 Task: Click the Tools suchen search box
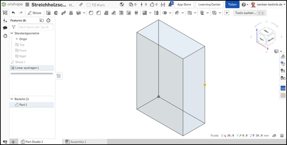tap(250, 13)
